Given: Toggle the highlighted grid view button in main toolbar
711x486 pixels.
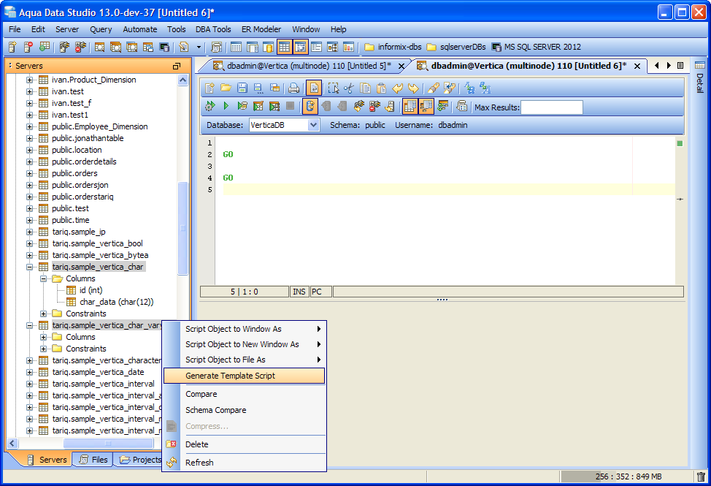Looking at the screenshot, I should (x=284, y=47).
